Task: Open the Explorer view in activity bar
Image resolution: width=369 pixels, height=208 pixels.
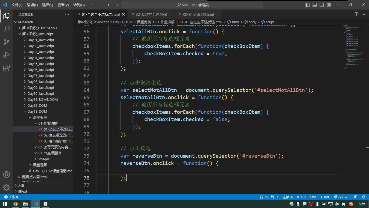Action: (x=6, y=16)
